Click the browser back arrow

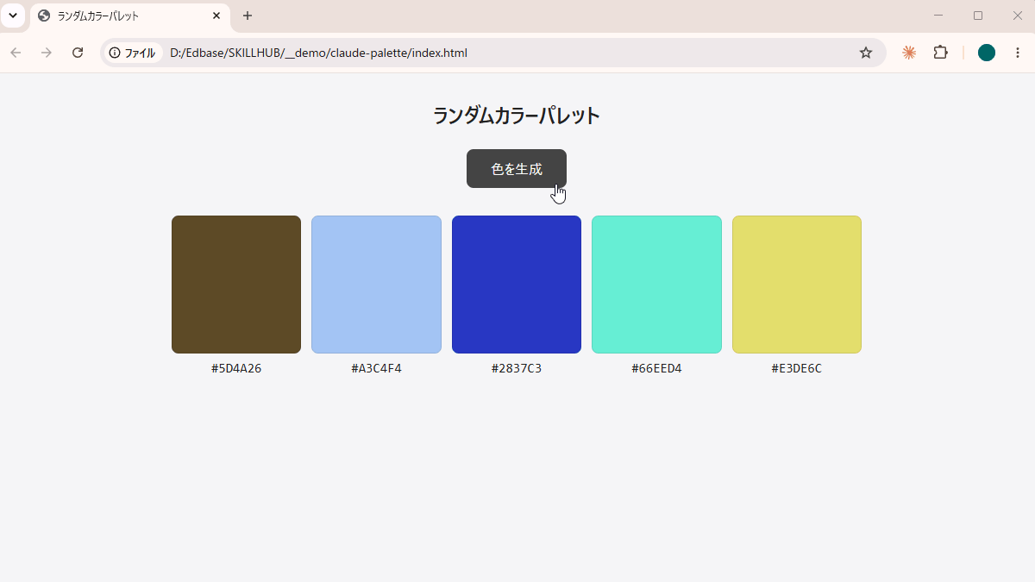(16, 53)
